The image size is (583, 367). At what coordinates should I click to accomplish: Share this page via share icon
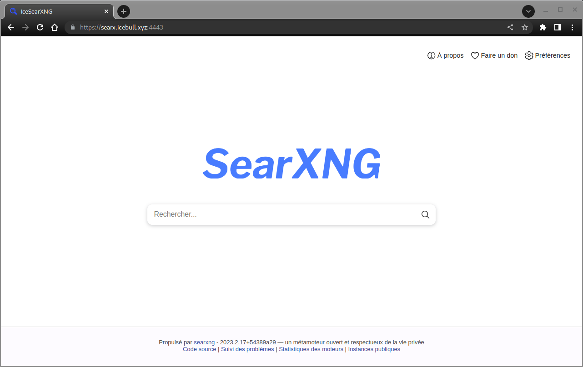[510, 27]
